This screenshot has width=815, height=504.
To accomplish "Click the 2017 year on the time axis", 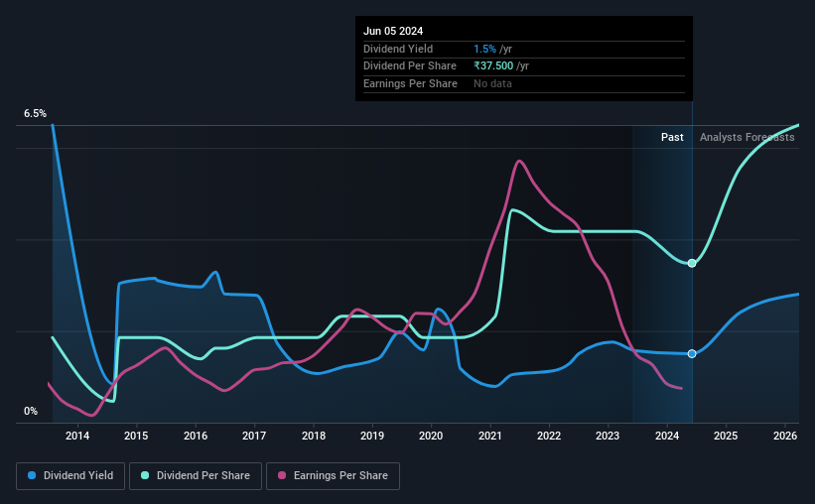I will [254, 436].
